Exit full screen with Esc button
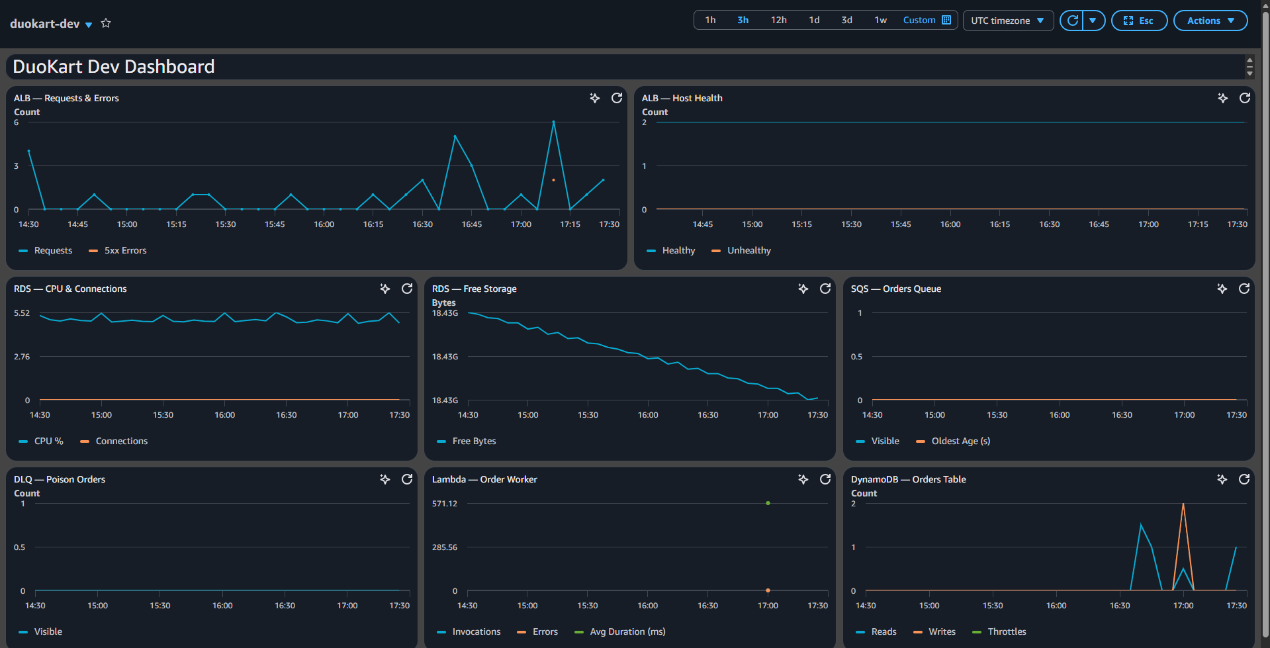 point(1139,21)
